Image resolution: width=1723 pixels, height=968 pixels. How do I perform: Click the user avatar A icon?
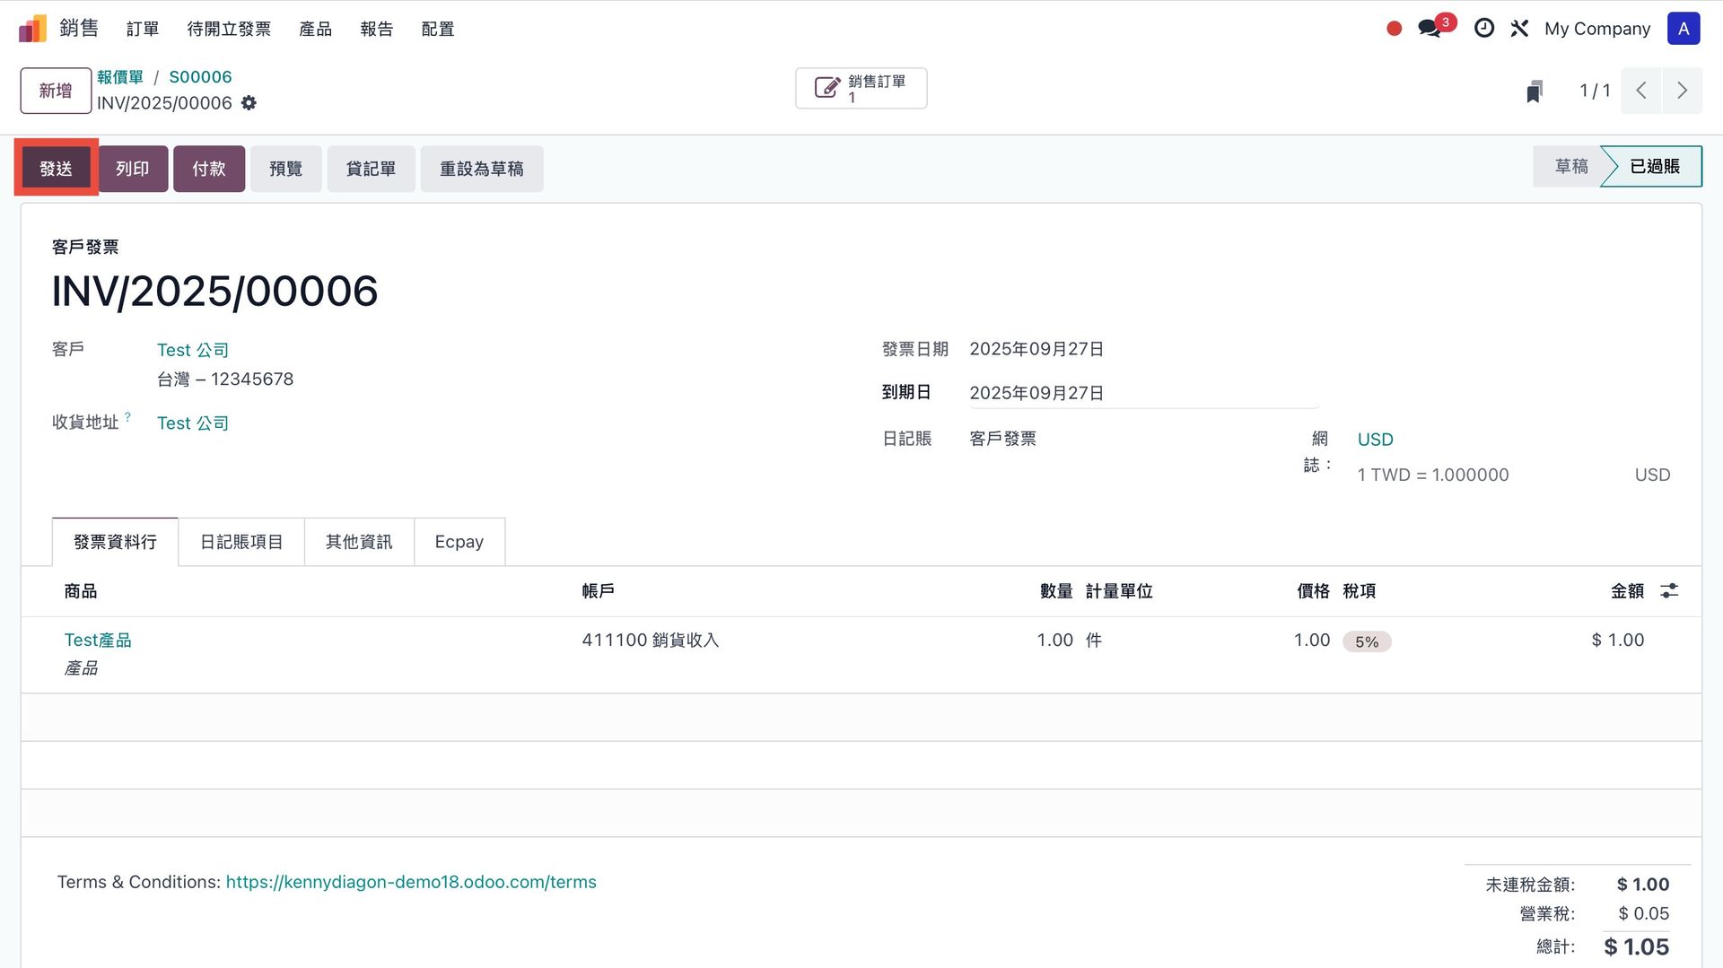[1683, 29]
